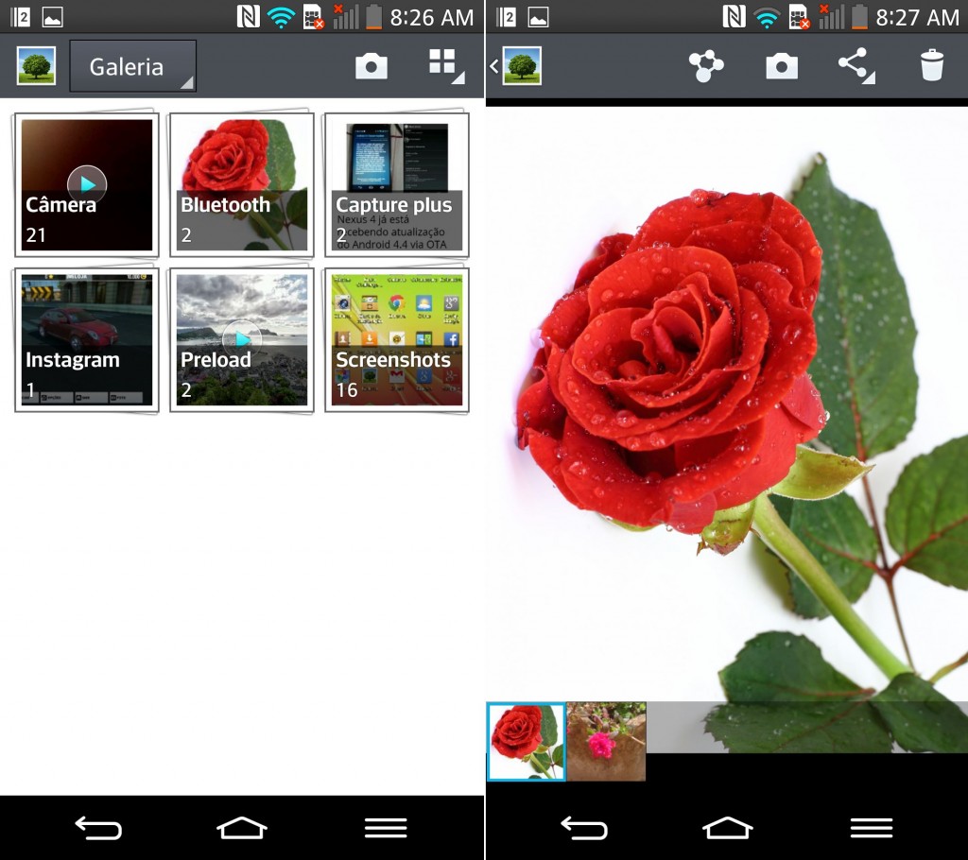Open the Capture plus album
This screenshot has height=860, width=968.
coord(396,184)
